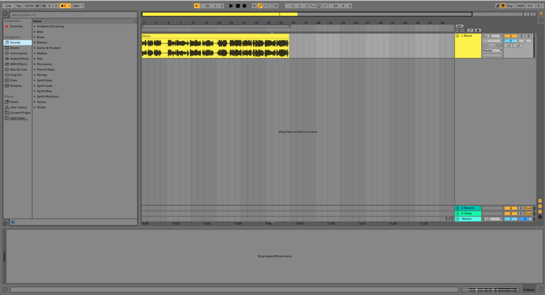
Task: Open the quantization 1 Bar dropdown
Action: coord(78,6)
